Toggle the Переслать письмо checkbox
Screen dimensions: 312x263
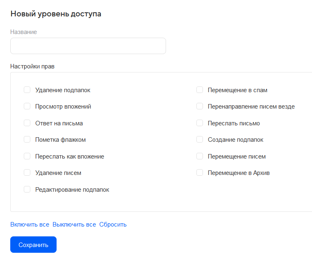click(200, 123)
